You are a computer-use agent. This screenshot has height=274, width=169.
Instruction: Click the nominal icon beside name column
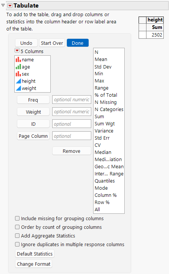pyautogui.click(x=18, y=59)
